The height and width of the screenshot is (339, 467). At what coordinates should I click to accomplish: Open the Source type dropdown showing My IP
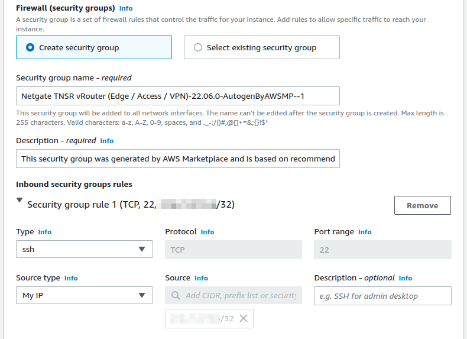tap(84, 296)
